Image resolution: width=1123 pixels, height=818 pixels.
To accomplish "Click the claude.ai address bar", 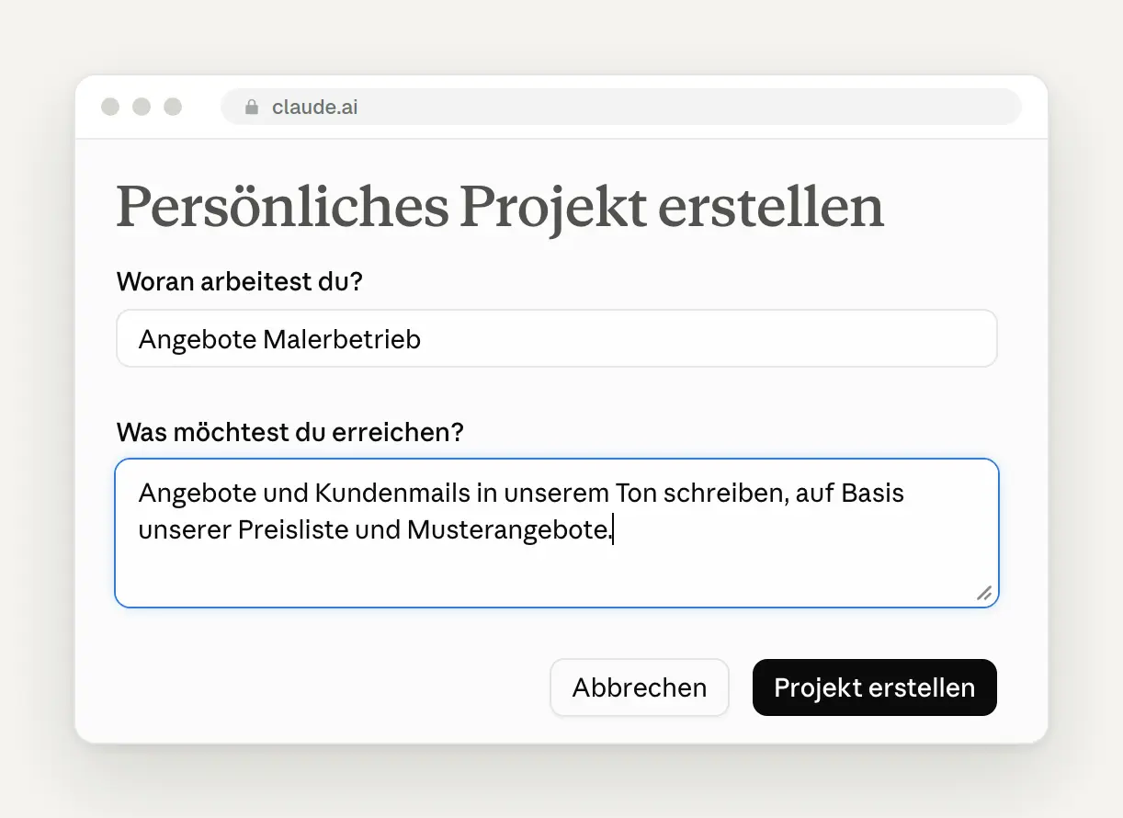I will tap(621, 107).
